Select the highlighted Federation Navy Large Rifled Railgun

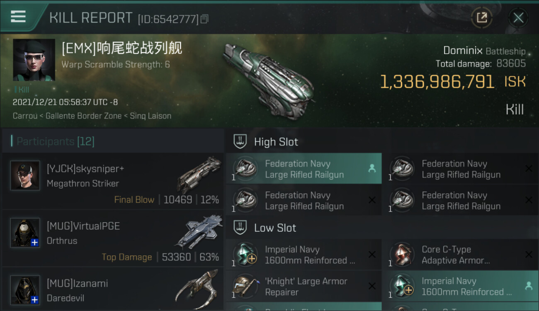point(303,169)
